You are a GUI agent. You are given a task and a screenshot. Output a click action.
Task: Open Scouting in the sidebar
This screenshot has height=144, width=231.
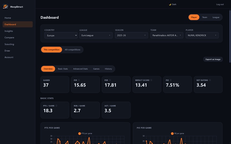18,44
